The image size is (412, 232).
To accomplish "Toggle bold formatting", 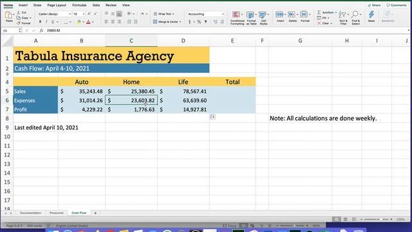I will (40, 22).
